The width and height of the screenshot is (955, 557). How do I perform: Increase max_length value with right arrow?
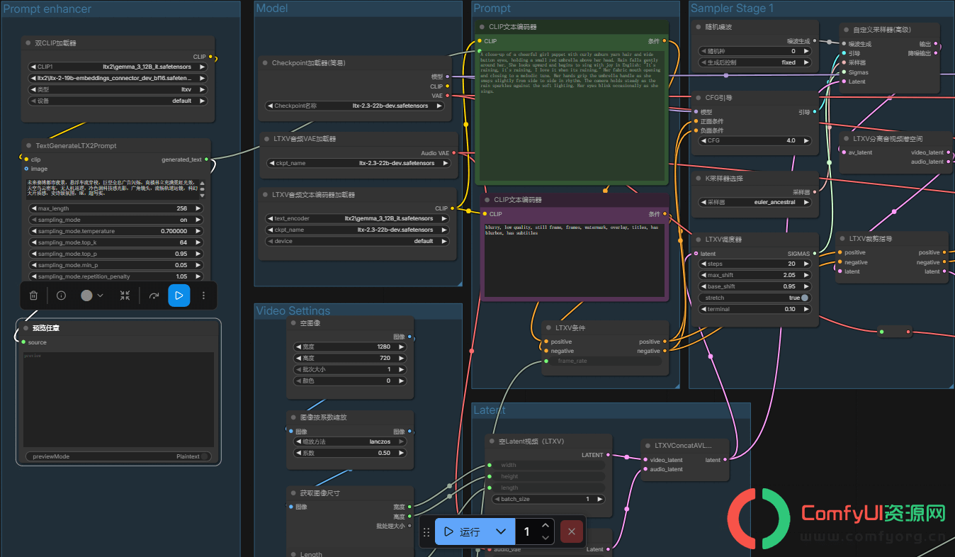click(198, 208)
